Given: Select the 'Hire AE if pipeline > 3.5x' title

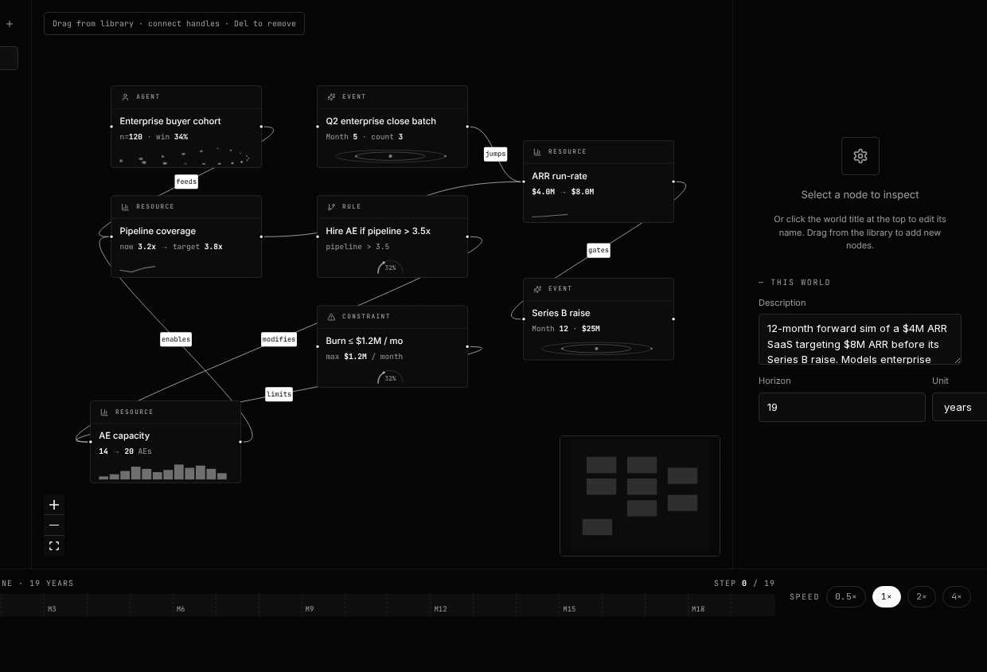Looking at the screenshot, I should [x=378, y=231].
